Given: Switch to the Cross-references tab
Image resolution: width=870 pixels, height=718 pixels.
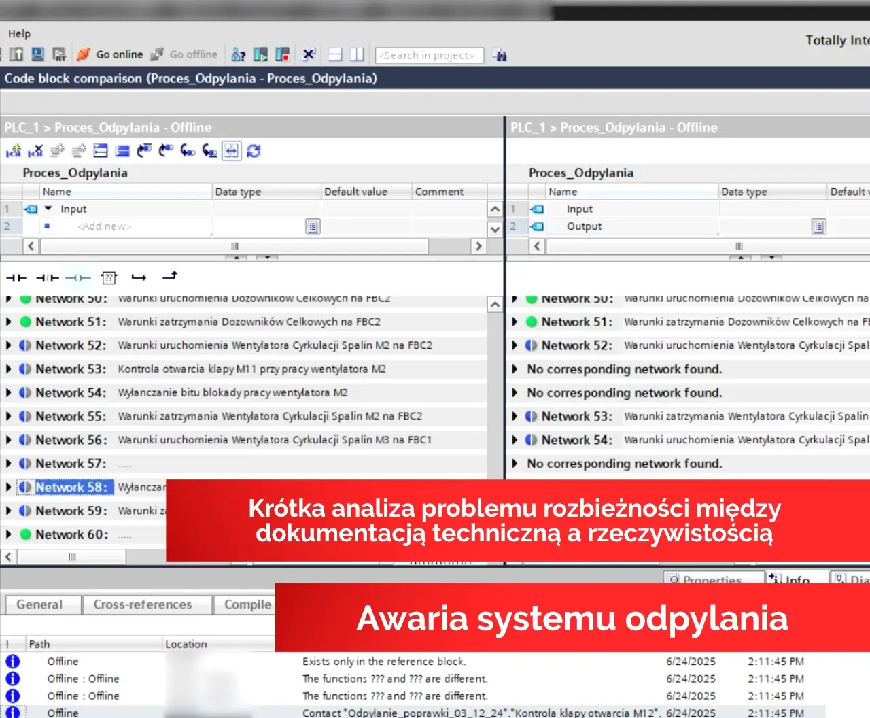Looking at the screenshot, I should (x=147, y=604).
